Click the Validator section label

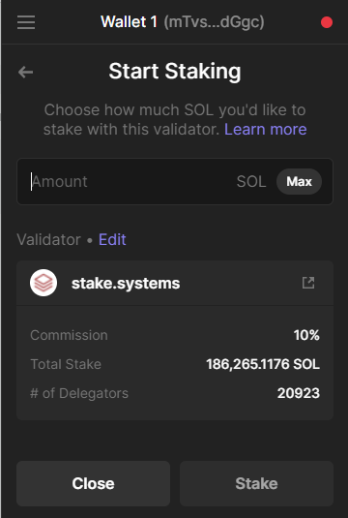[49, 239]
